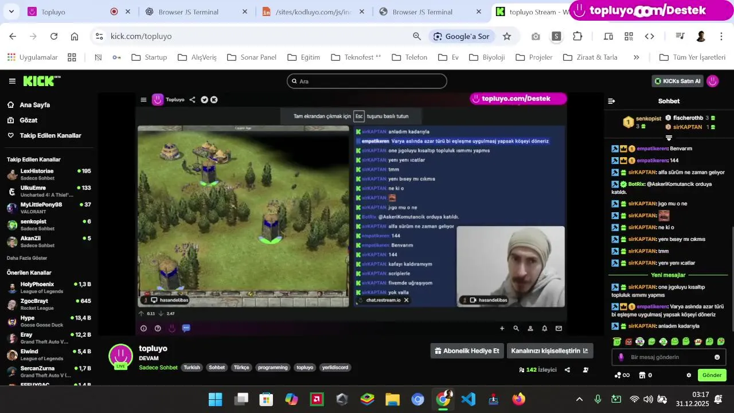Click the purple microphone icon in chat input
This screenshot has width=734, height=413.
621,357
